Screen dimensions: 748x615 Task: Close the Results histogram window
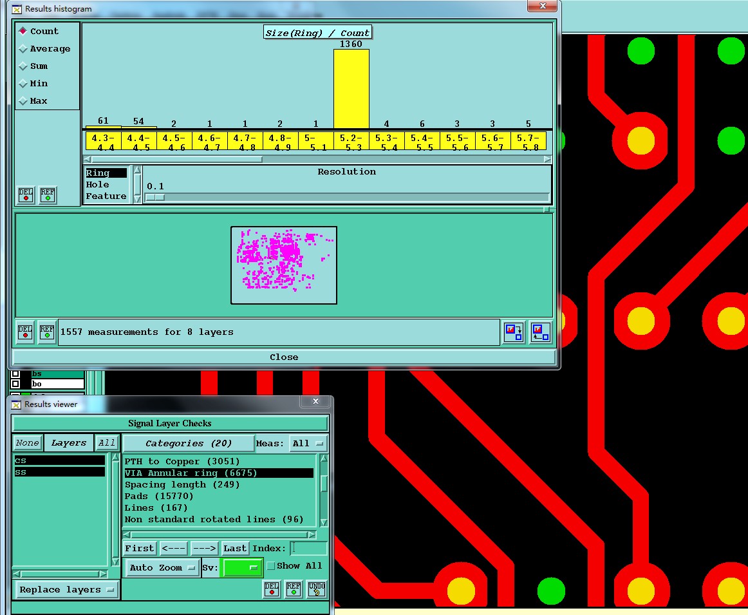point(543,6)
